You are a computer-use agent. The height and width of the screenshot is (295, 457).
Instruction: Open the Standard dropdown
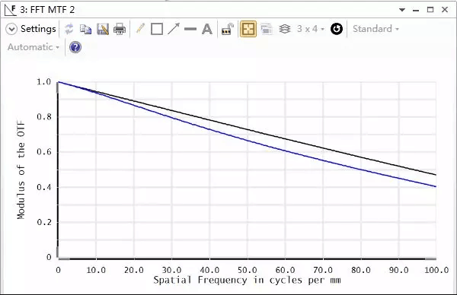[x=376, y=29]
